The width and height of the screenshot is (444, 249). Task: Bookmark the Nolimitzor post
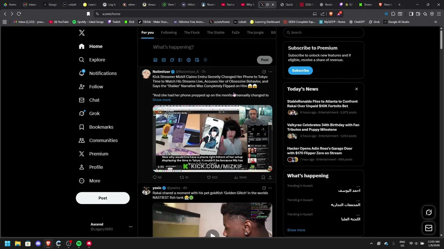263,177
